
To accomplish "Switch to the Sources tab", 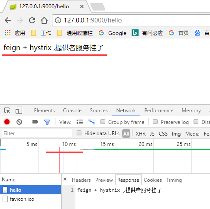I will click(x=99, y=111).
